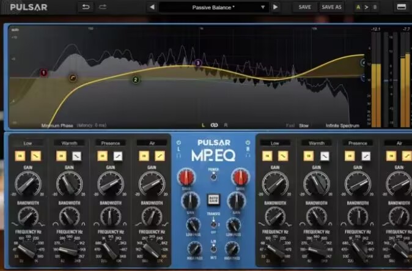Open the Infinite Spectrum analyzer option

click(342, 125)
